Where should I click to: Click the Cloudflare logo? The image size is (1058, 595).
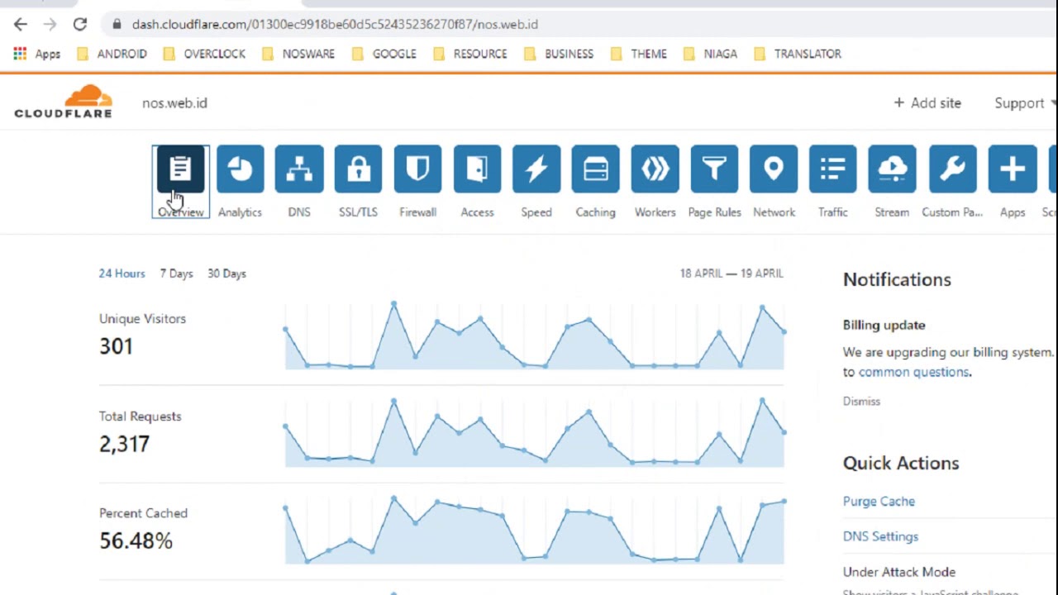coord(63,102)
